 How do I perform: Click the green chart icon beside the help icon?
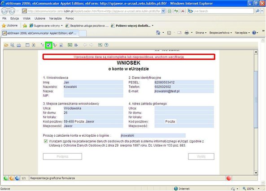[100, 45]
